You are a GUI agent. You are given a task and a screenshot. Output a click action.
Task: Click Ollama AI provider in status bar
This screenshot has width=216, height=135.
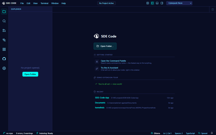coord(155,133)
